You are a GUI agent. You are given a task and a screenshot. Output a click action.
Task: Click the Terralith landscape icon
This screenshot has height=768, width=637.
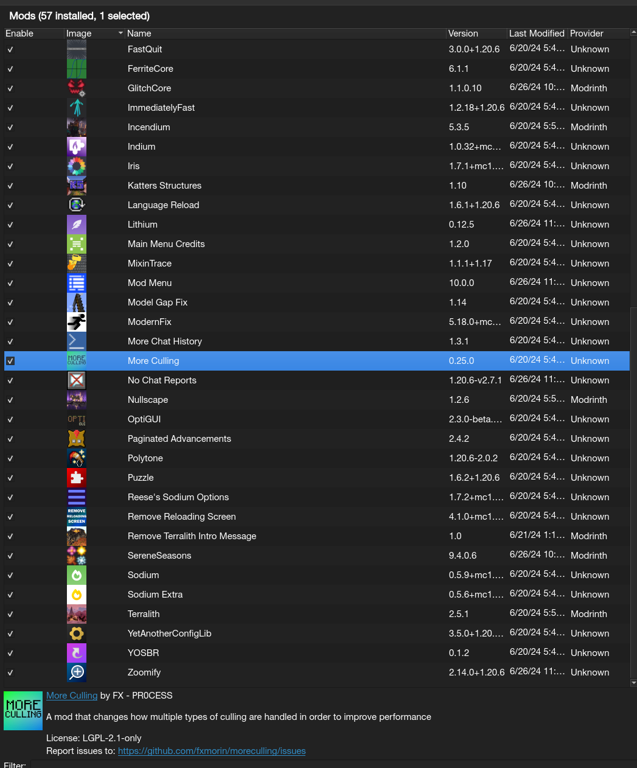pos(77,614)
